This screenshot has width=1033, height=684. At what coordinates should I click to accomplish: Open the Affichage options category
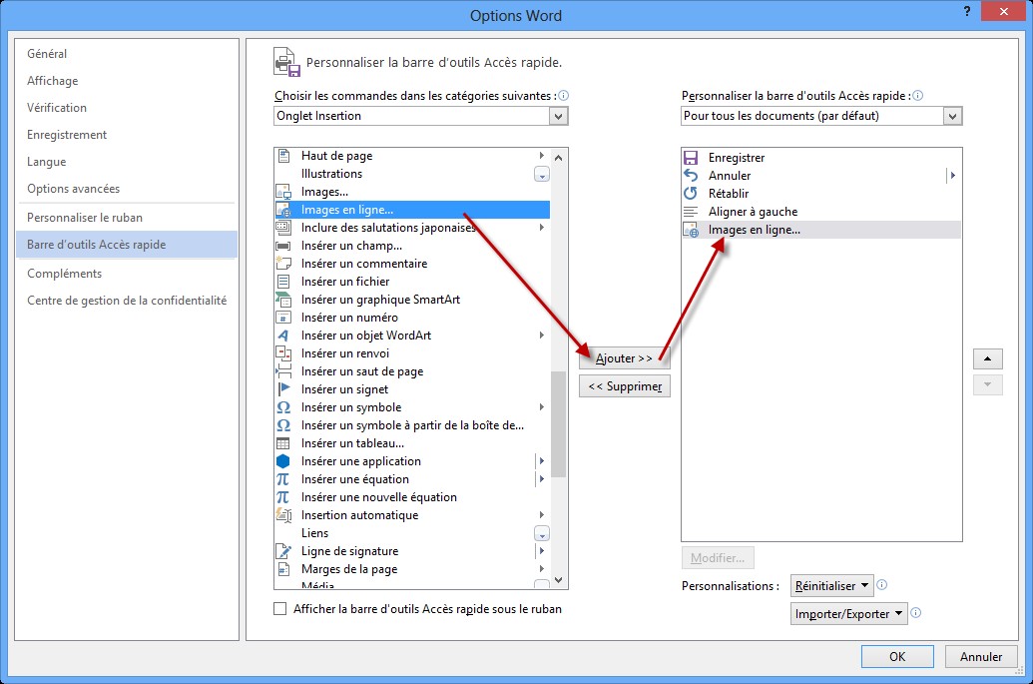pyautogui.click(x=53, y=81)
